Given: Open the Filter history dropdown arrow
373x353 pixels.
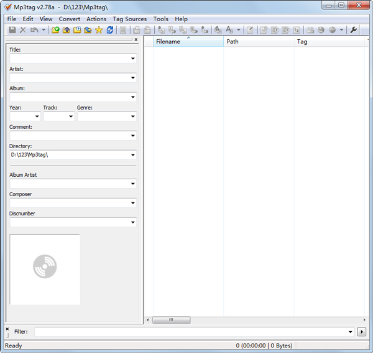Looking at the screenshot, I should (x=350, y=332).
